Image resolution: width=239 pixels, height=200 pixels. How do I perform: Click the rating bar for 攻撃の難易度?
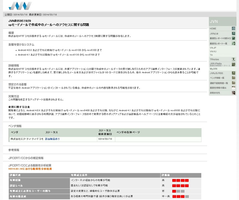coord(181,196)
